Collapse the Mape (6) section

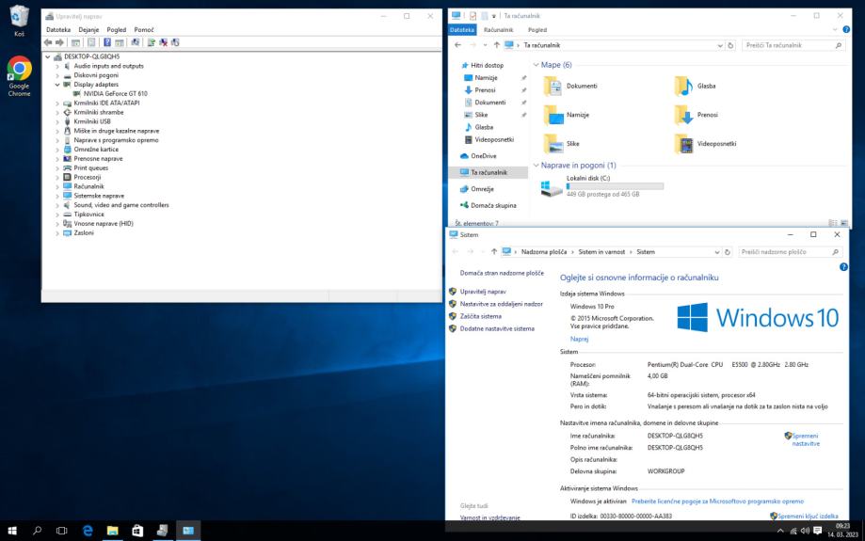pos(536,65)
